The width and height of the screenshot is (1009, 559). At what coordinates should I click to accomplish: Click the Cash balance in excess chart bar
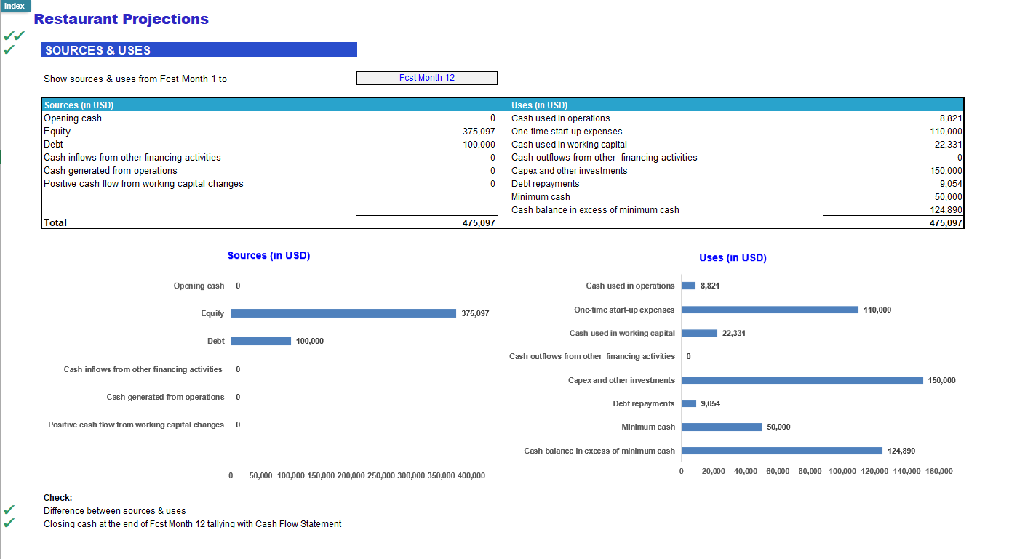782,451
